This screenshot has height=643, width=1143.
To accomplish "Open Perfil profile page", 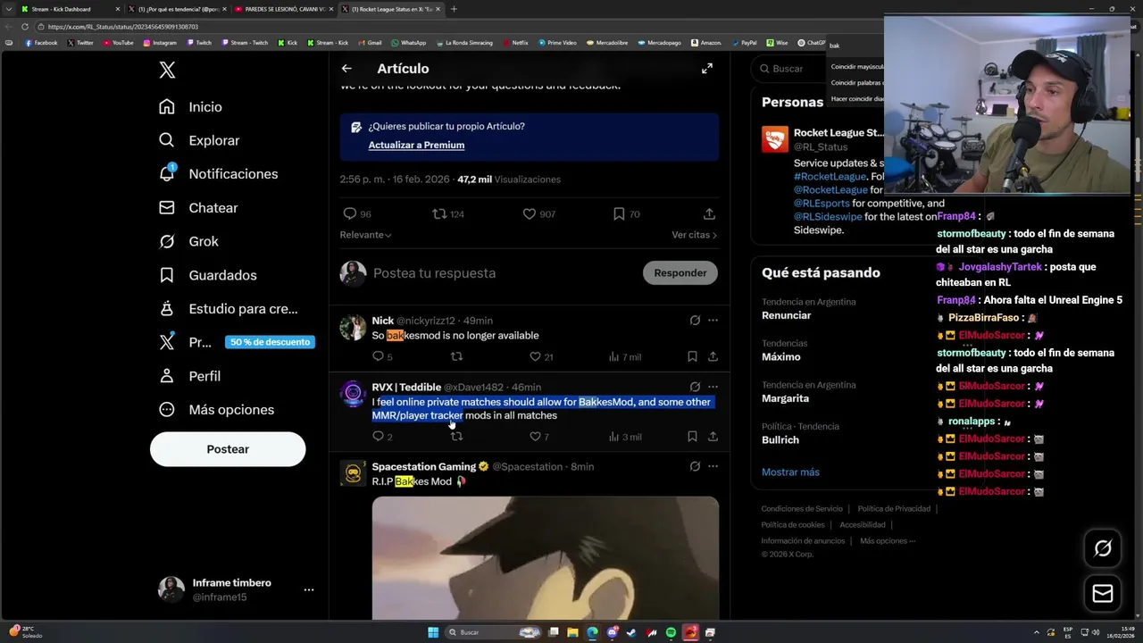I will 189,376.
